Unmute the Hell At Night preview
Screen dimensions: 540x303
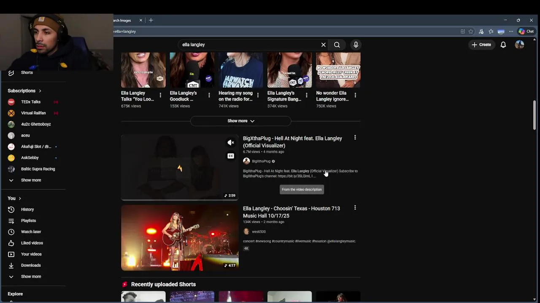tap(231, 143)
